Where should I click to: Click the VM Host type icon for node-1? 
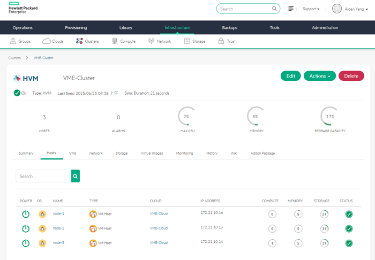coord(93,214)
